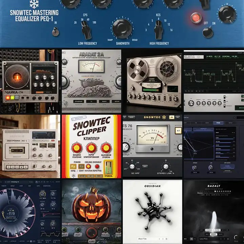
Task: Turn the Air knob in room plugin
Action: tap(211, 168)
